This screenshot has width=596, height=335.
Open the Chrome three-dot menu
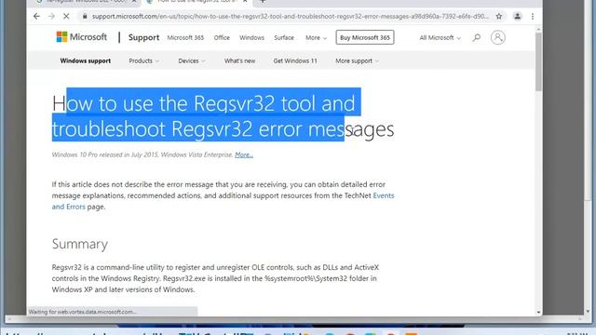533,17
